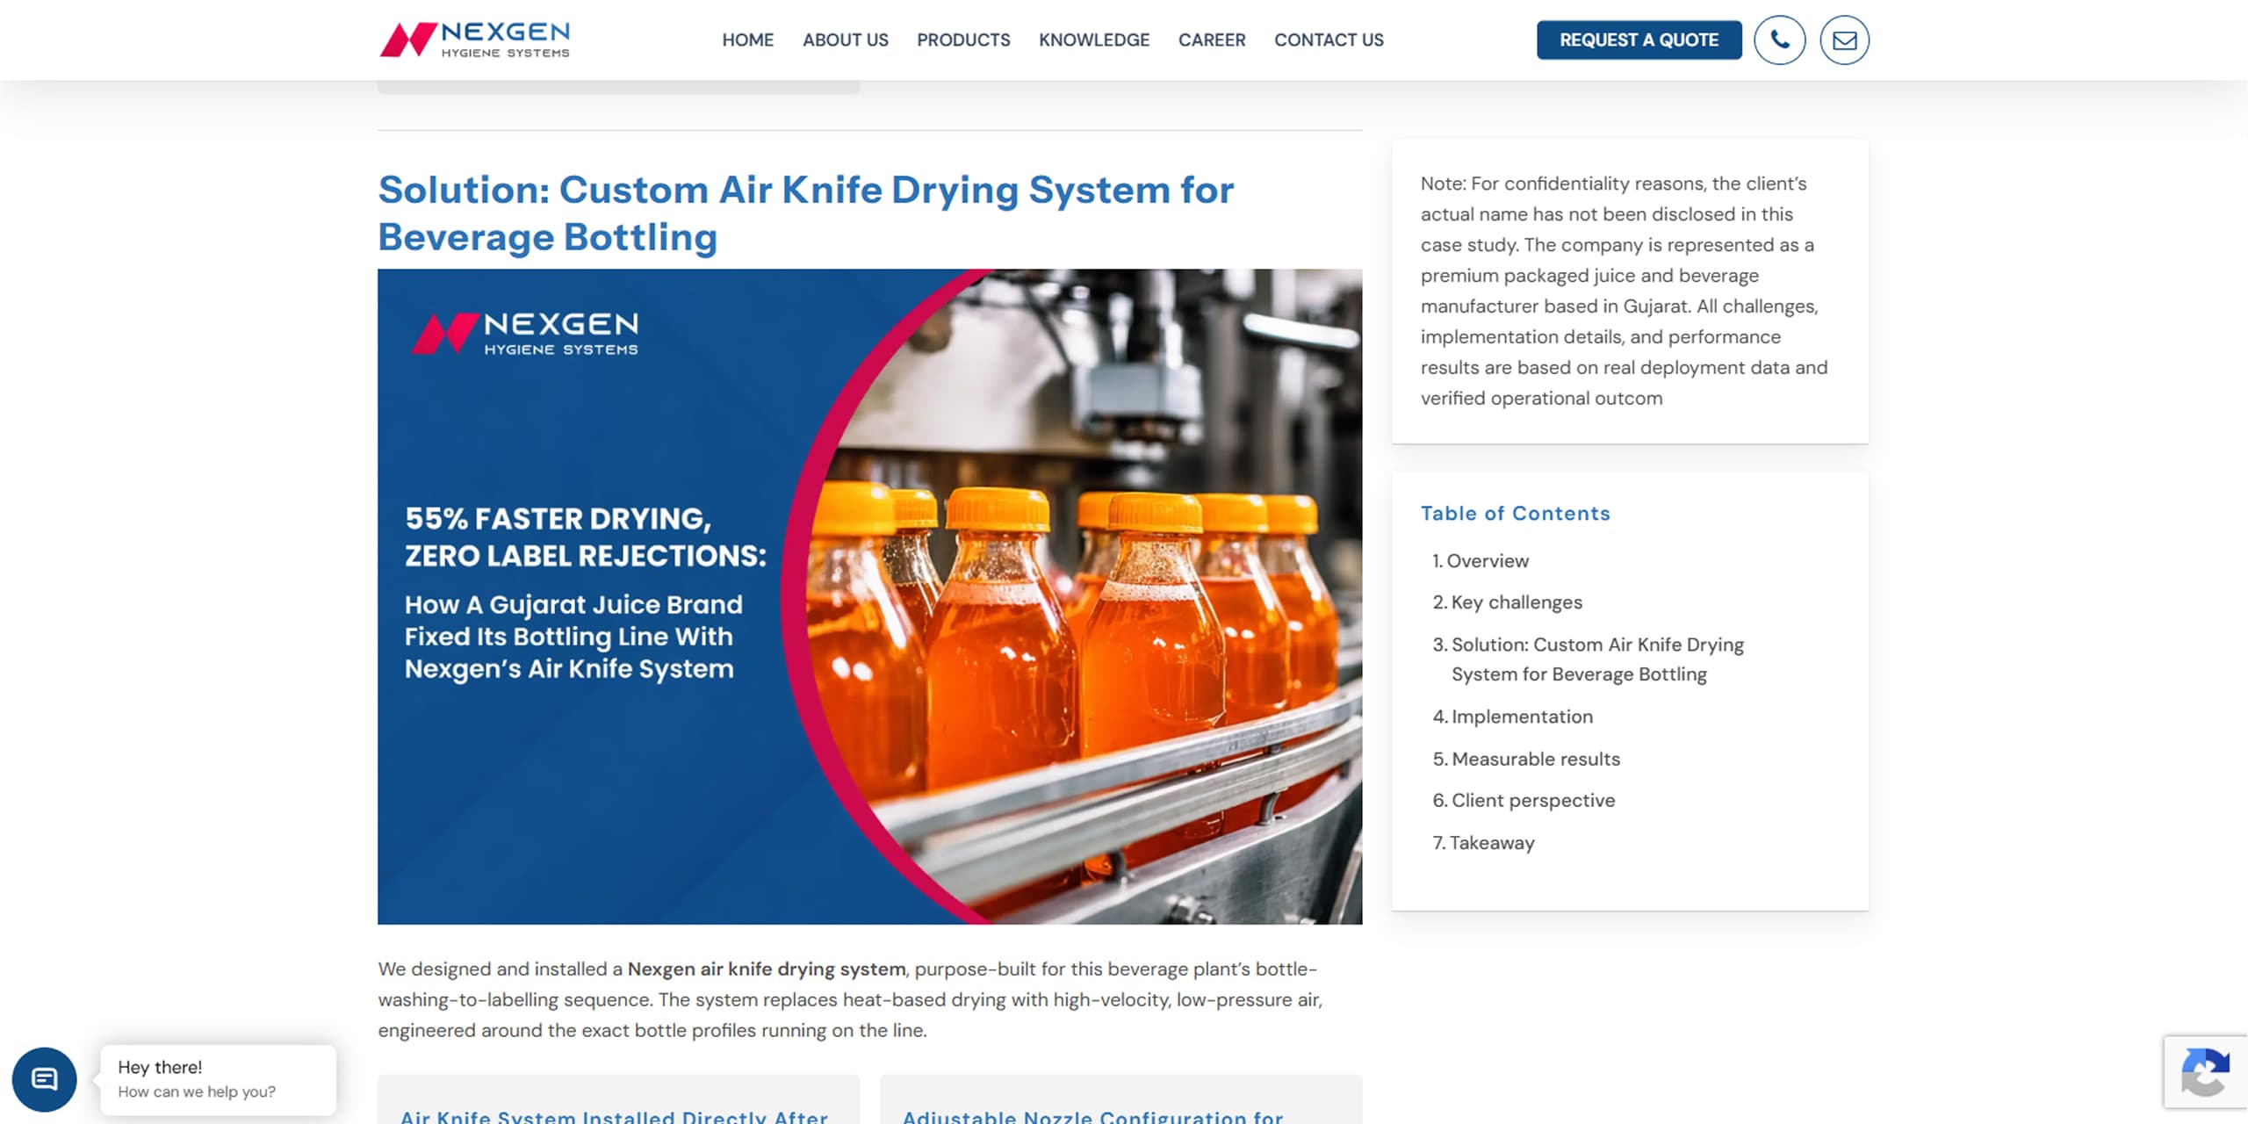Click the 'Air Knife System Installed Directly After' card heading
This screenshot has width=2248, height=1124.
point(614,1116)
